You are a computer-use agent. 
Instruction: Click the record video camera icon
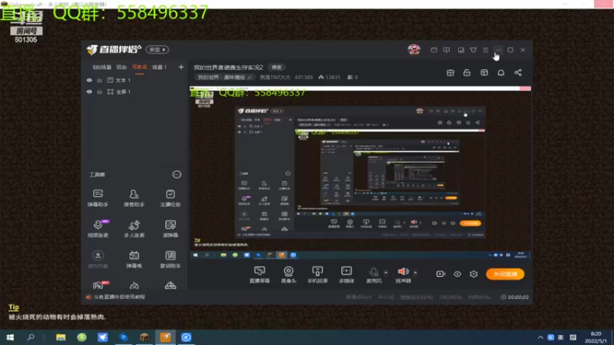click(x=441, y=274)
